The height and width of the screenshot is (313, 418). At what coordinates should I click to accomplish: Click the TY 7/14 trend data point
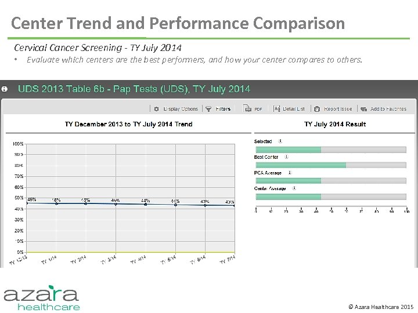[x=235, y=205]
